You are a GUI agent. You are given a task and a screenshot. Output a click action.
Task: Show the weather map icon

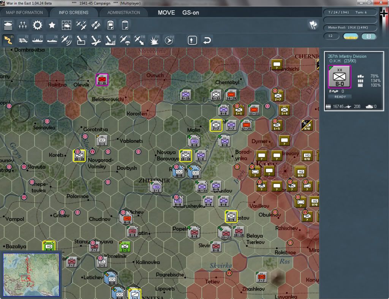pos(66,25)
